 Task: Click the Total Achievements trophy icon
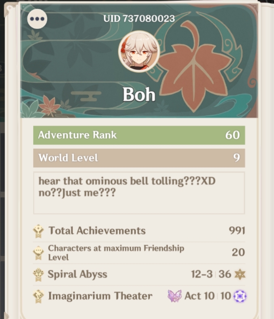click(38, 231)
